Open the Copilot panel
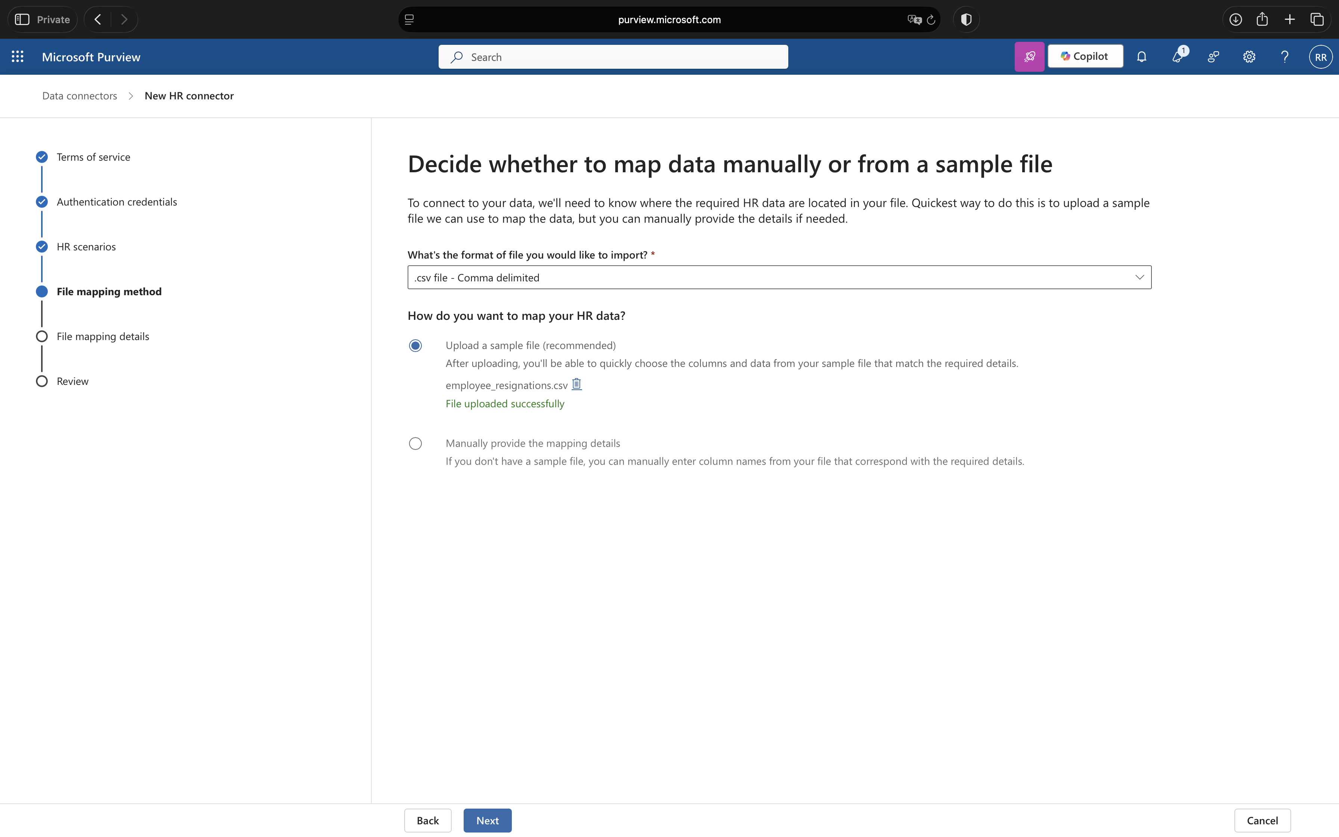This screenshot has height=837, width=1339. (x=1085, y=56)
